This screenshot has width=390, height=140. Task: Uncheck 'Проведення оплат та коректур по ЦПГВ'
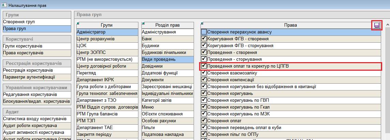tap(204, 66)
